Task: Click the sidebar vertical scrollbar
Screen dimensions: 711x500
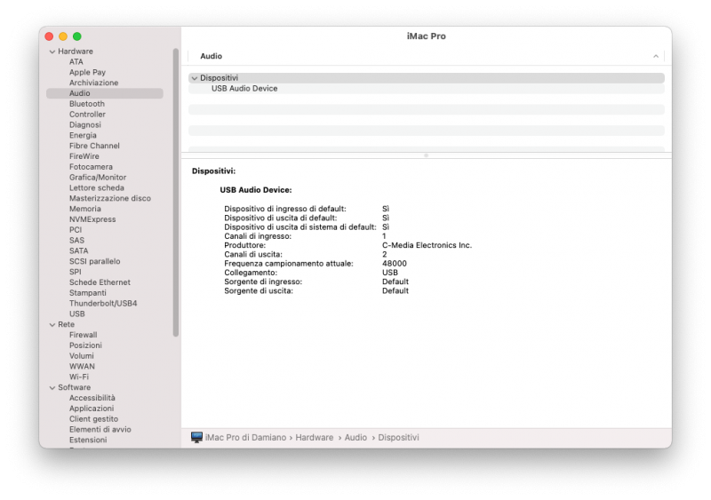Action: click(176, 192)
